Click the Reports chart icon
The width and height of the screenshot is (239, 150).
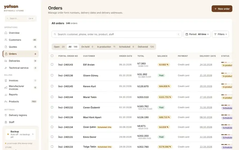6,95
